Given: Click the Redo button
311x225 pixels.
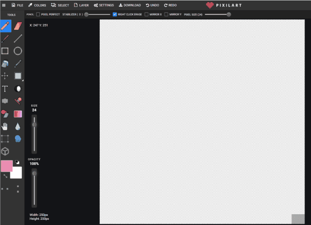Looking at the screenshot, I should coord(170,5).
